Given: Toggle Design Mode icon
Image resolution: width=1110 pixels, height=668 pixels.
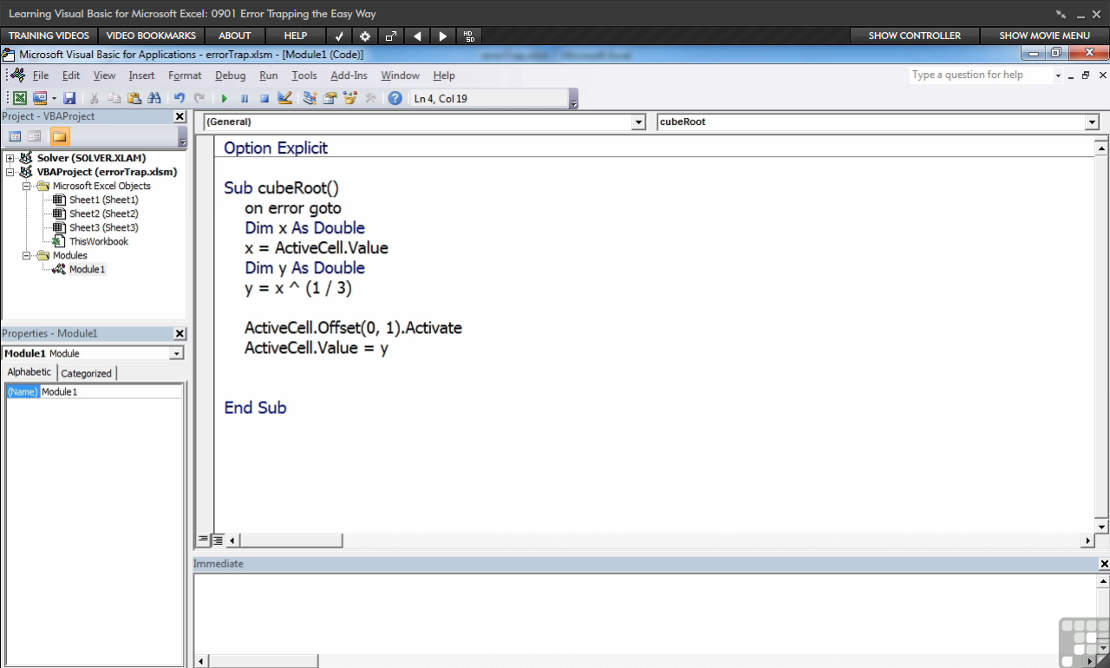Looking at the screenshot, I should coord(284,98).
